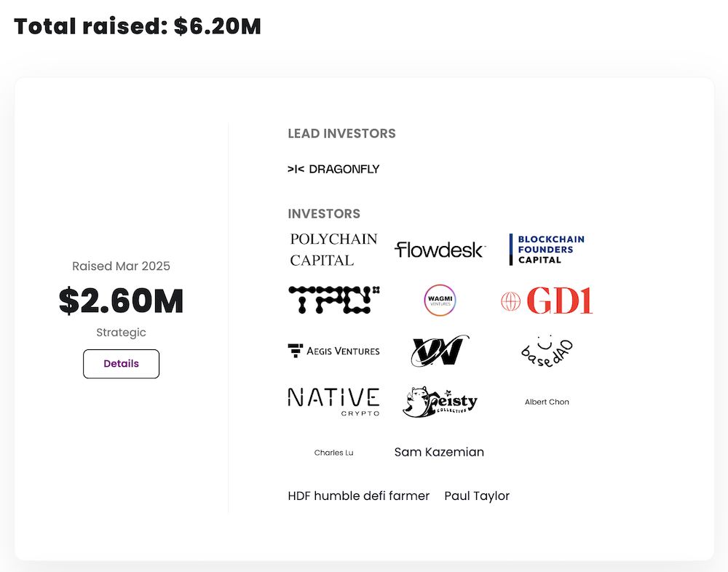Select the Charles Lu investor name

[333, 452]
